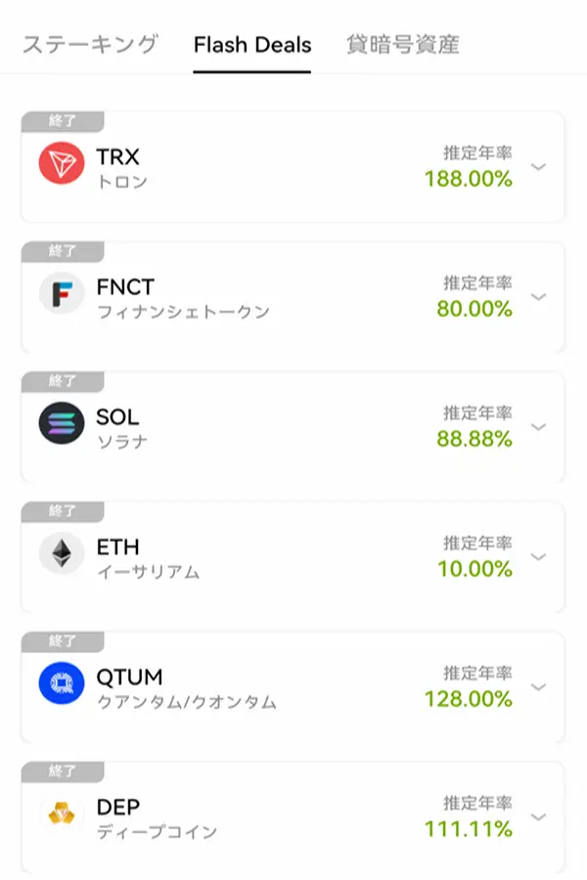Screen dimensions: 587x880
Task: Select the Flash Deals tab
Action: click(251, 43)
